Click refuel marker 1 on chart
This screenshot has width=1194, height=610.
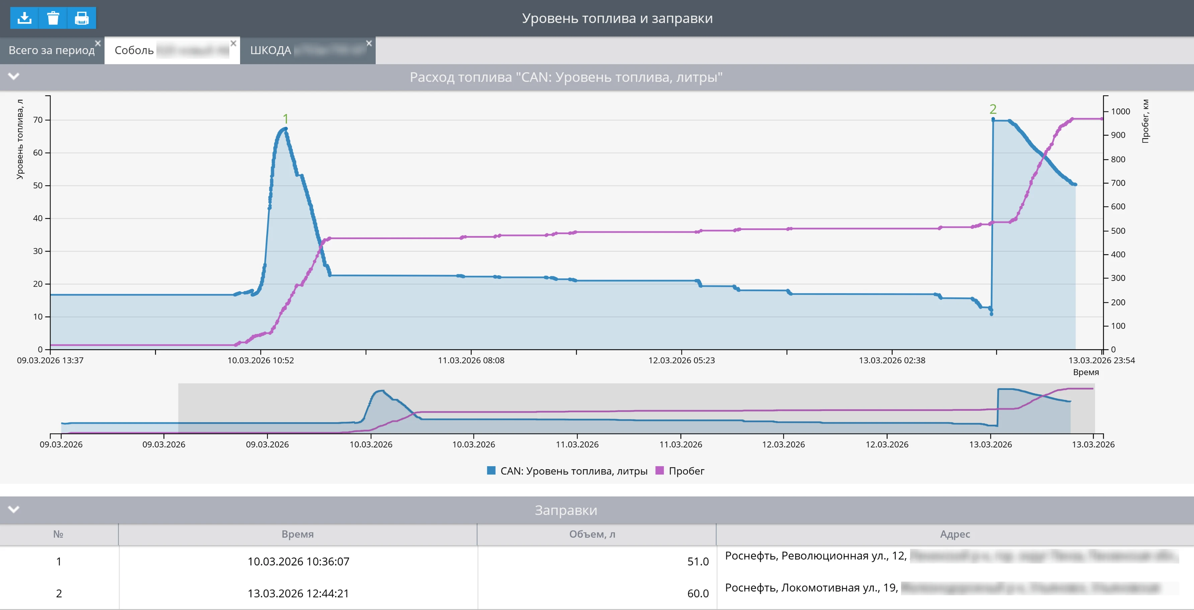[x=286, y=118]
